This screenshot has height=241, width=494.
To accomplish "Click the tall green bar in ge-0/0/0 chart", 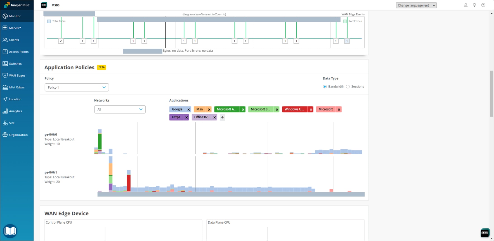I will tap(100, 142).
